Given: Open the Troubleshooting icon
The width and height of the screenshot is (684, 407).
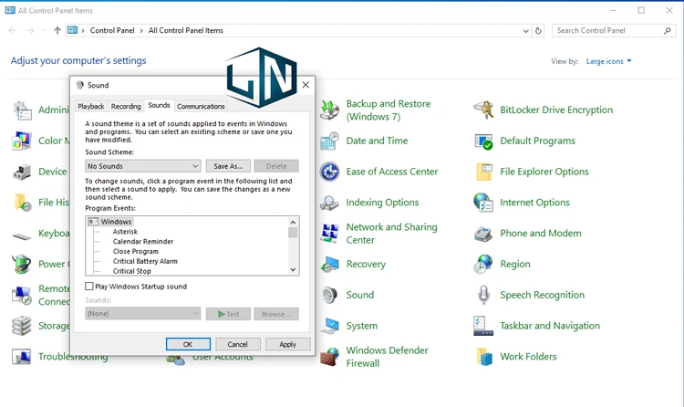Looking at the screenshot, I should (x=21, y=357).
